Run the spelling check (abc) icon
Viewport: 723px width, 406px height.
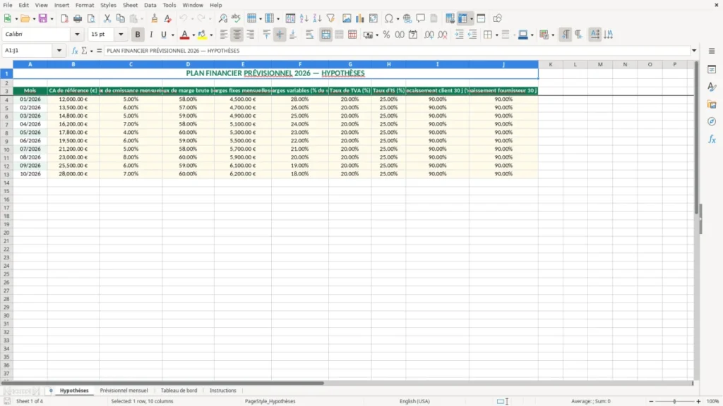[x=236, y=18]
